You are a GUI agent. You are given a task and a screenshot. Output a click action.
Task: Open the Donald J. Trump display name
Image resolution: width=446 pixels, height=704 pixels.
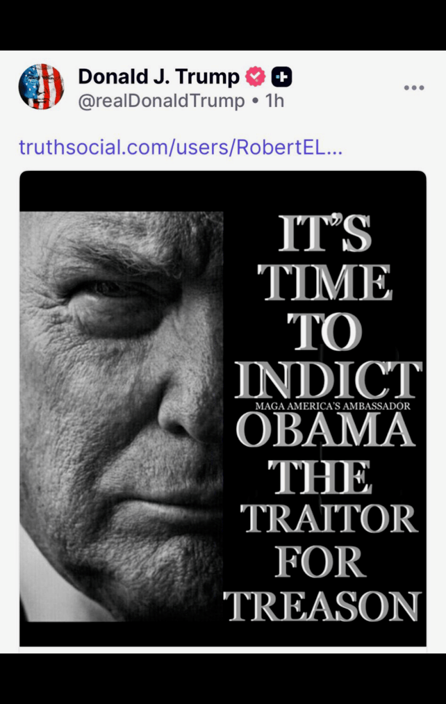[x=159, y=76]
